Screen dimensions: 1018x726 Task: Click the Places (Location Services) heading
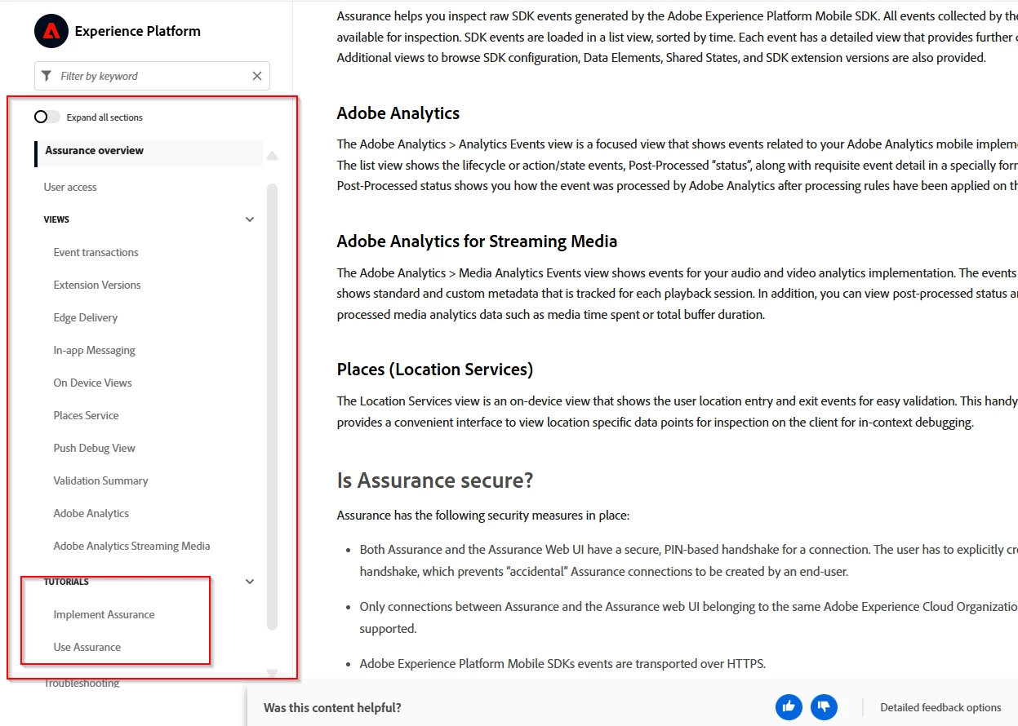(435, 370)
